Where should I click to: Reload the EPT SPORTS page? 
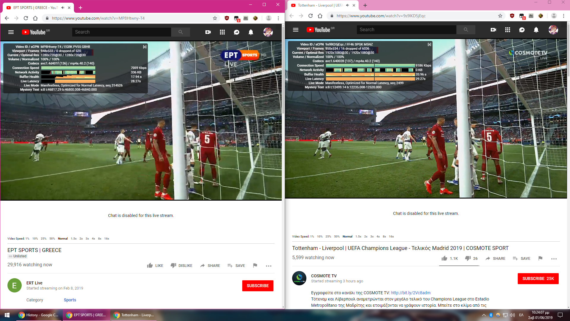26,18
